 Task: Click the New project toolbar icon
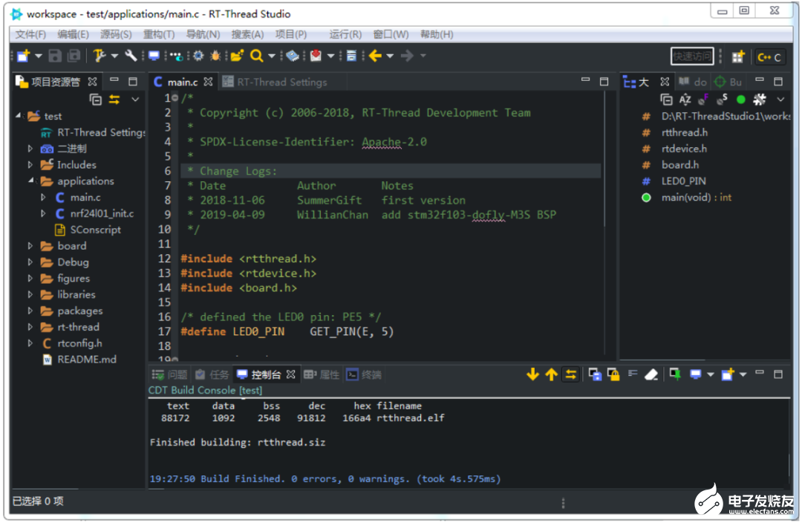pyautogui.click(x=24, y=56)
